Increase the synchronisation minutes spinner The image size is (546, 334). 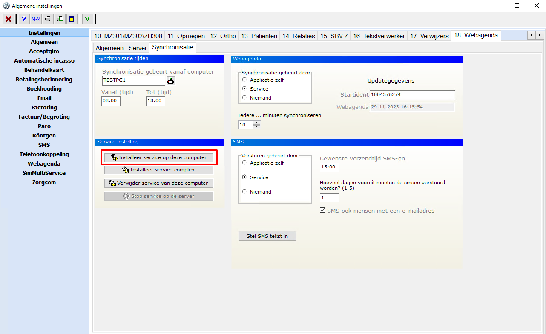(x=256, y=123)
